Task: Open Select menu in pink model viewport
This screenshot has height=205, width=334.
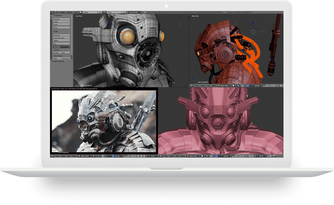Action: tap(172, 156)
